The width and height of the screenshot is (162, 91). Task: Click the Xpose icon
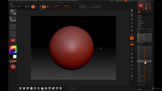pos(132,80)
